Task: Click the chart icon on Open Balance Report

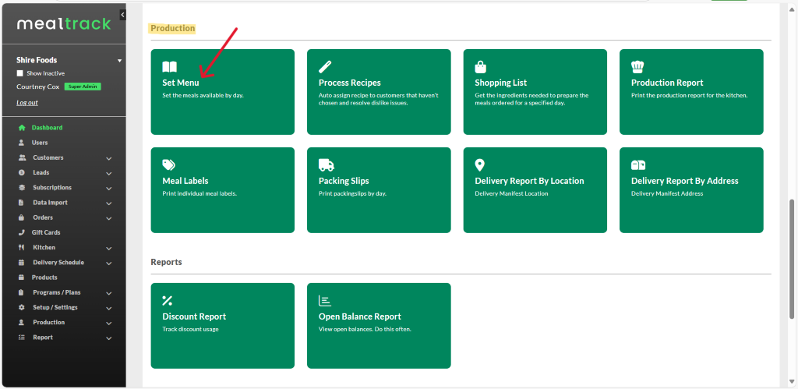Action: pos(324,300)
